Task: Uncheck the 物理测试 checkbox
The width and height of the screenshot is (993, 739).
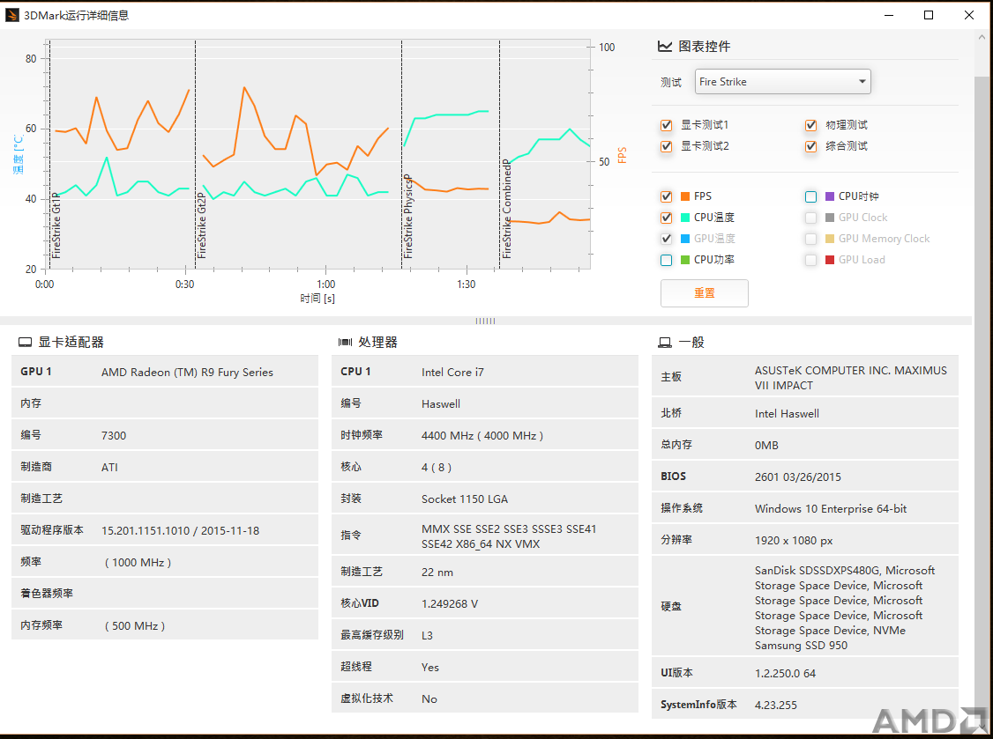Action: point(810,125)
